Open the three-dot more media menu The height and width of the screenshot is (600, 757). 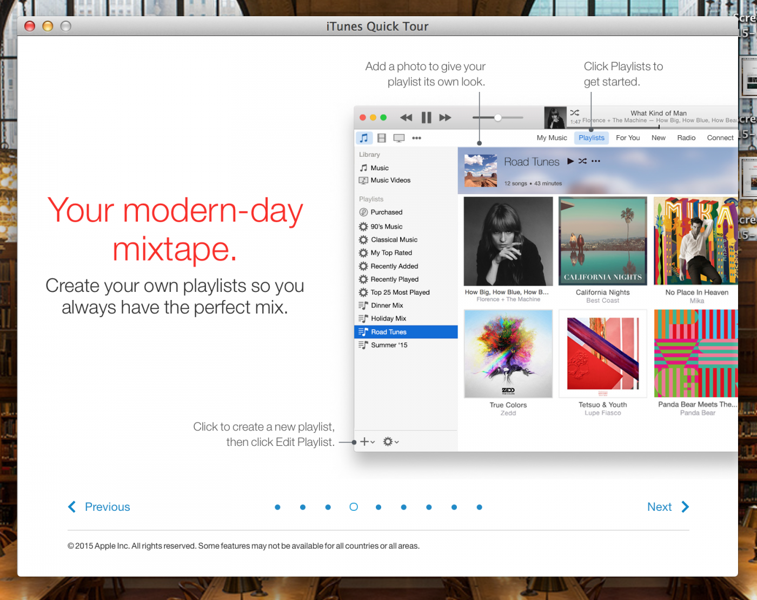pyautogui.click(x=416, y=138)
